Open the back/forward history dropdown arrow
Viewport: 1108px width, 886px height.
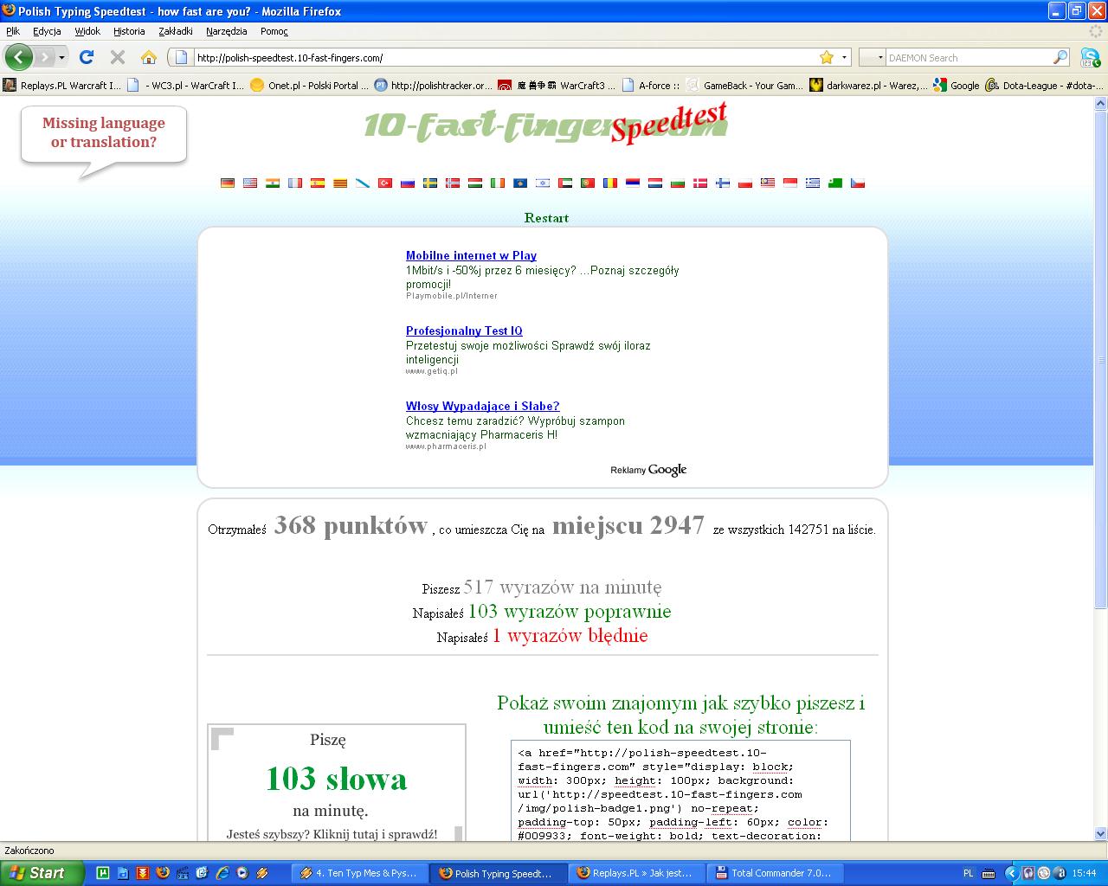coord(61,57)
